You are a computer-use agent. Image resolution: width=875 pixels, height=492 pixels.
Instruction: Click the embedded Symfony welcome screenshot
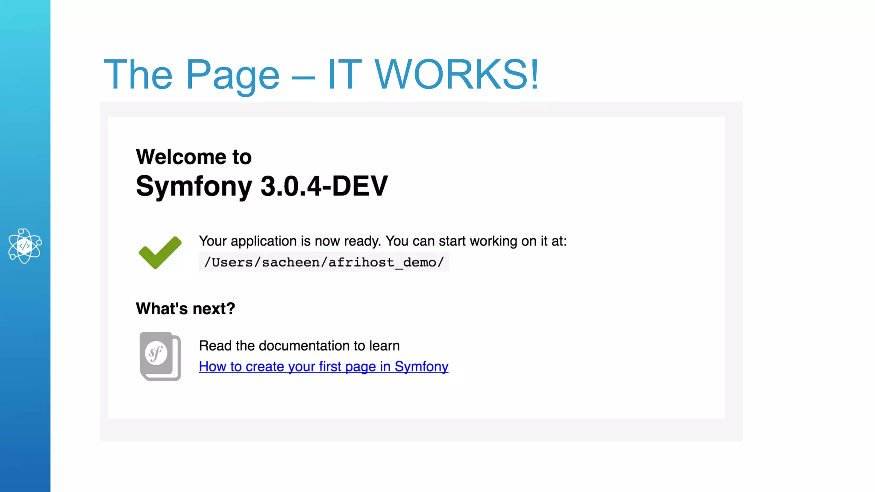(x=555, y=320)
